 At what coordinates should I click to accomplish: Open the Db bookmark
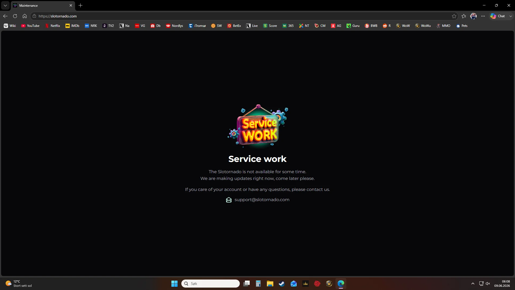pos(156,26)
